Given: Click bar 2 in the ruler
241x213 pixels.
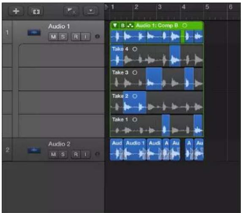Looking at the screenshot, I should tap(136, 7).
